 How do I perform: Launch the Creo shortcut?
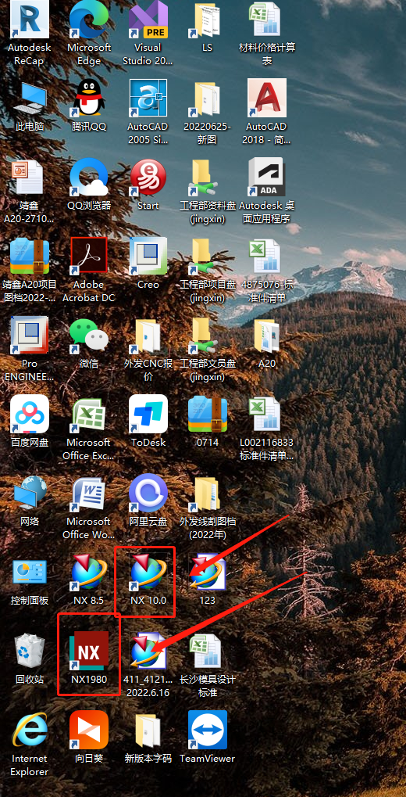click(148, 257)
